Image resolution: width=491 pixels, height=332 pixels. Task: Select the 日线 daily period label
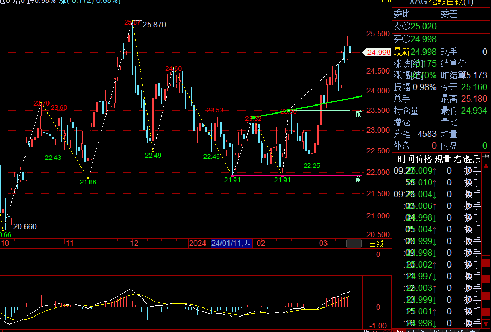pos(376,244)
